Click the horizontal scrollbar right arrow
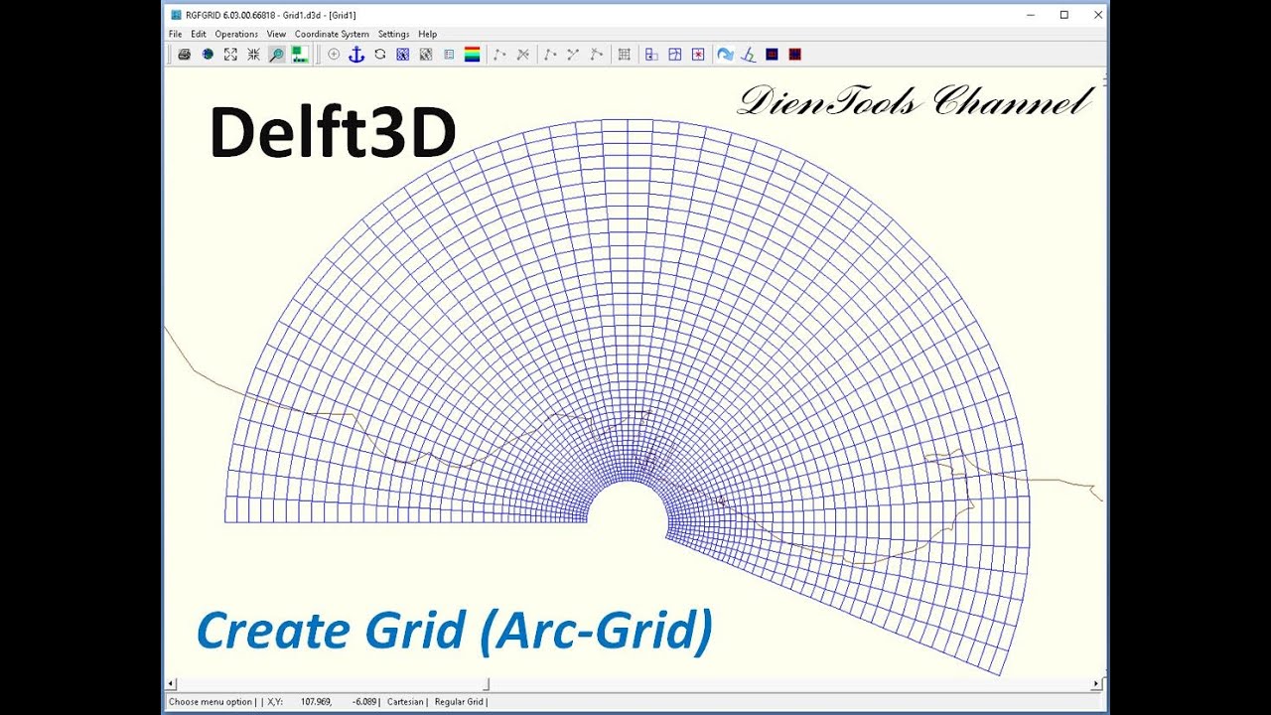 pos(1096,684)
